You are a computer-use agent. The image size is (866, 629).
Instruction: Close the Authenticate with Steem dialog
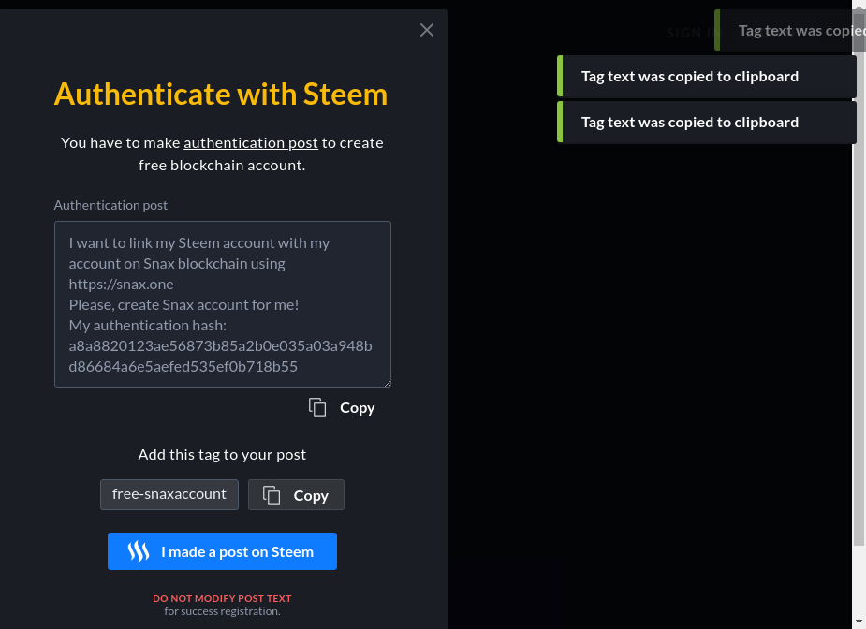[x=427, y=30]
